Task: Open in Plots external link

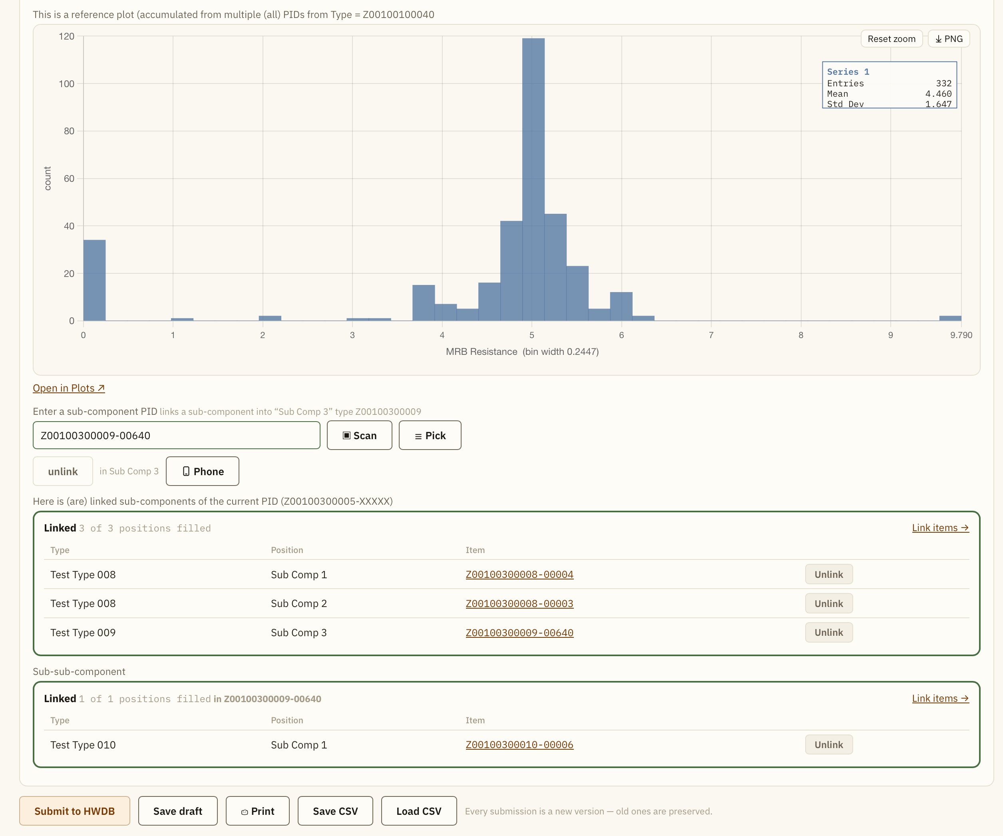Action: coord(69,388)
